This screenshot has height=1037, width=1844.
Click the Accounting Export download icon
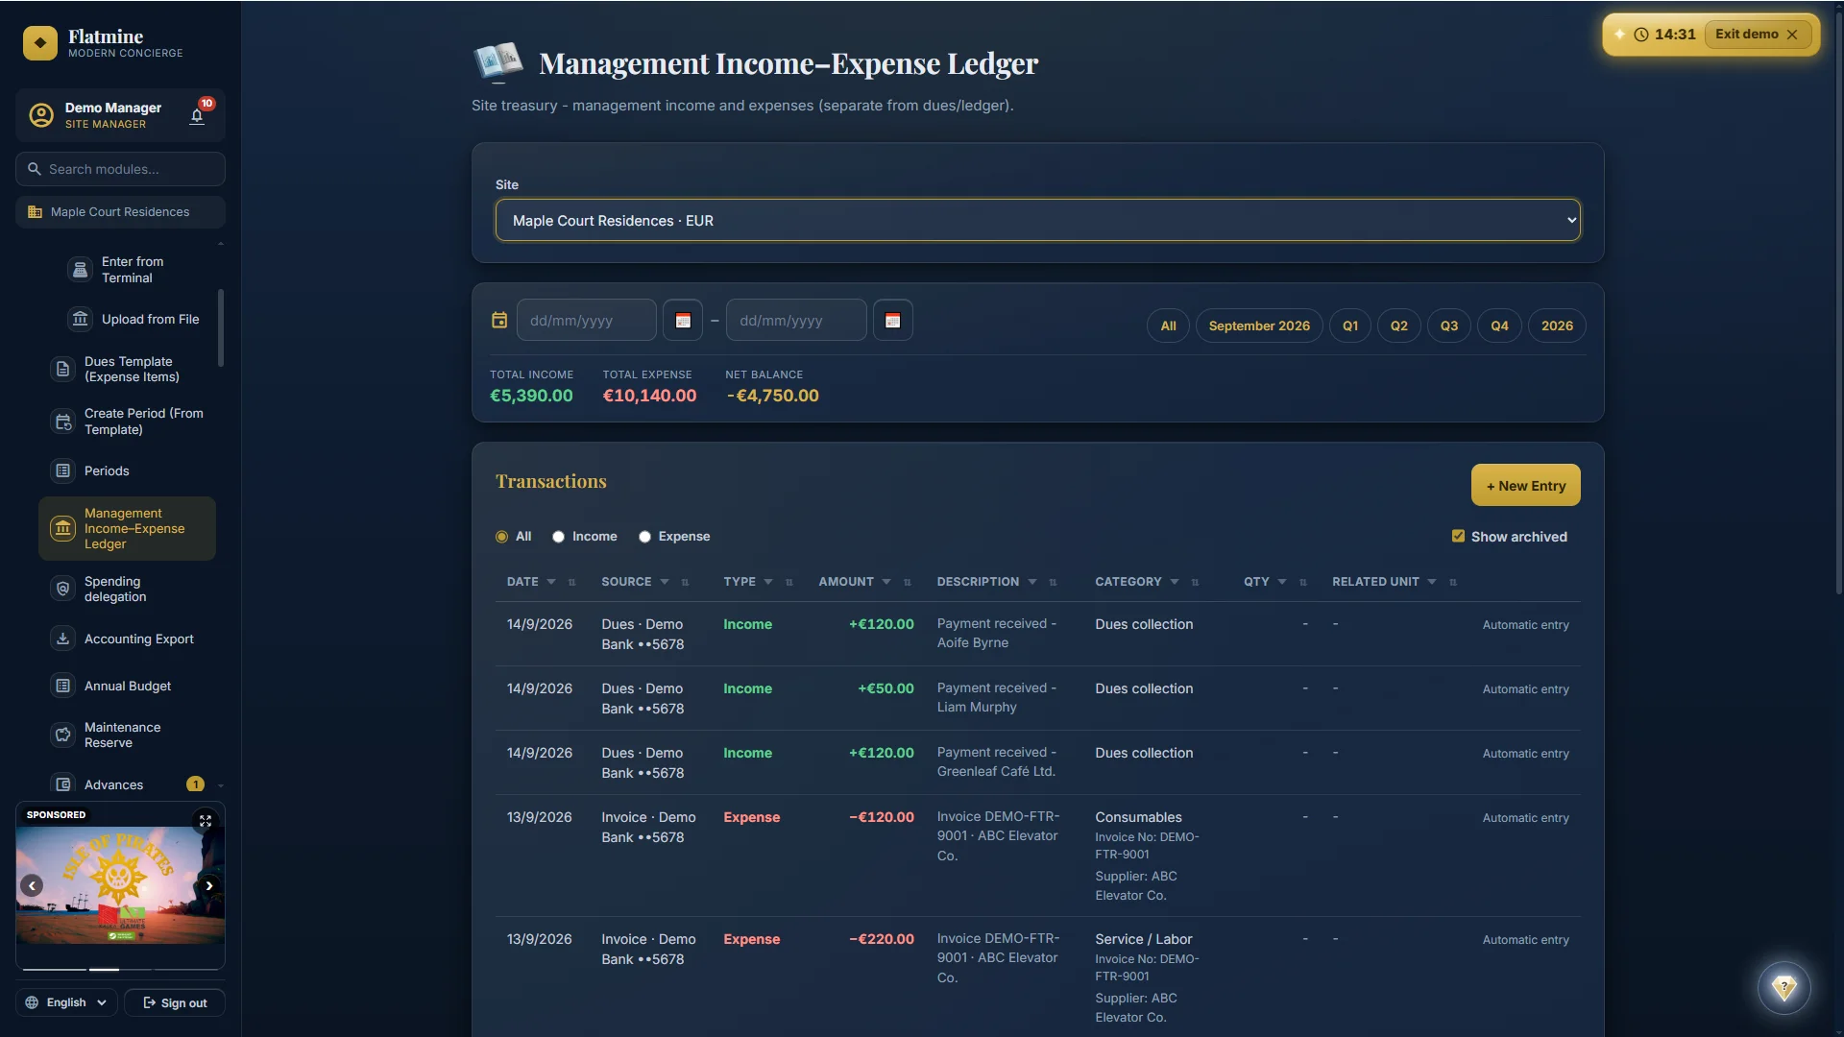coord(62,639)
